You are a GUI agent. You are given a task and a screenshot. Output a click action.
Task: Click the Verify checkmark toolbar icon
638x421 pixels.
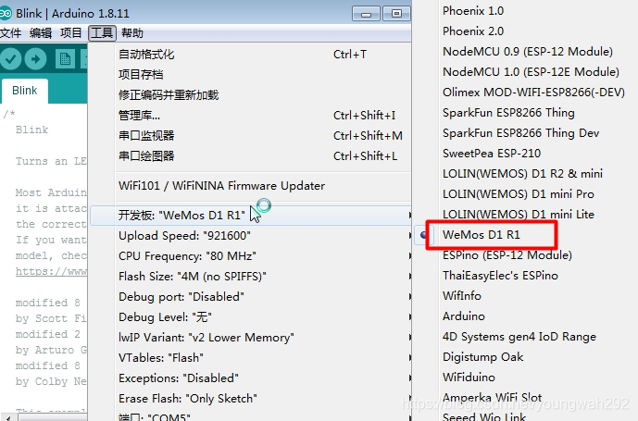[11, 59]
